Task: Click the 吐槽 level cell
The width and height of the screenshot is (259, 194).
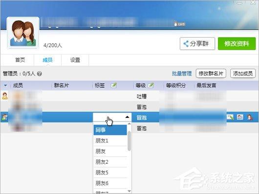Action: [x=142, y=96]
